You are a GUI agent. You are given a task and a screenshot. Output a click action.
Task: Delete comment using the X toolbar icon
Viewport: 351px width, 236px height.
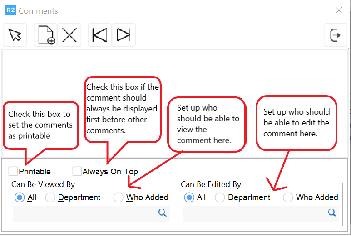point(69,35)
